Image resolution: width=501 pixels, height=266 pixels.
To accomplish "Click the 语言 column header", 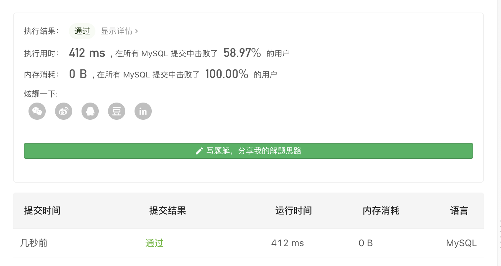I will (x=459, y=210).
